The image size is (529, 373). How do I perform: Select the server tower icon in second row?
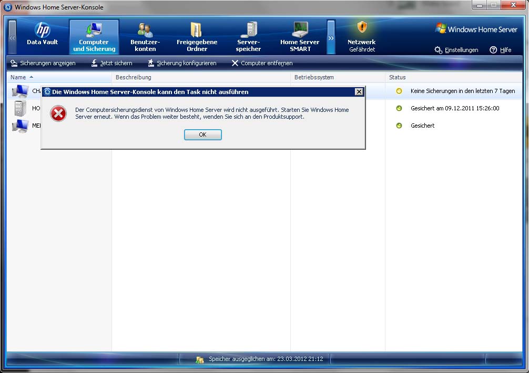(20, 108)
